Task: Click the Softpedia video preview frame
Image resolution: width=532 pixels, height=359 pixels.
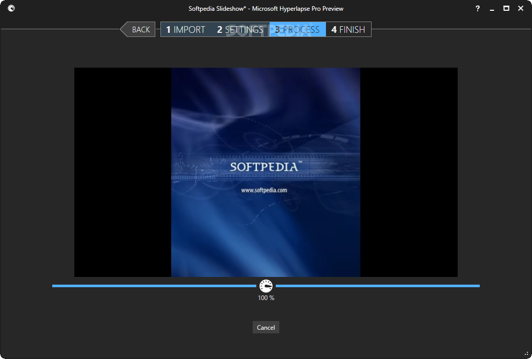Action: (266, 172)
